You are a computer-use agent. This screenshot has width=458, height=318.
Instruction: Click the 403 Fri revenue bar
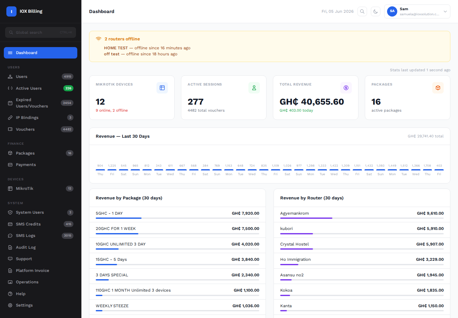tap(439, 170)
